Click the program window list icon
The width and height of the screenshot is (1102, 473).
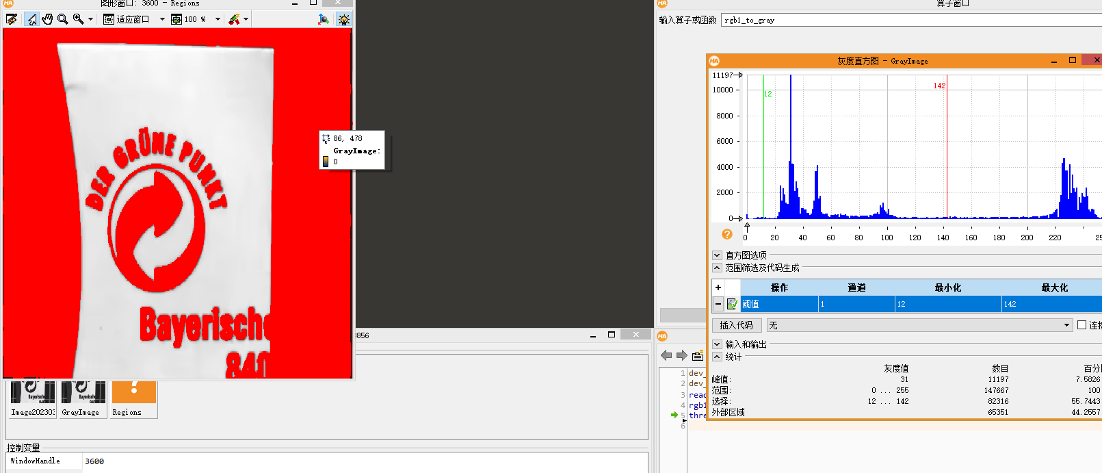[698, 355]
